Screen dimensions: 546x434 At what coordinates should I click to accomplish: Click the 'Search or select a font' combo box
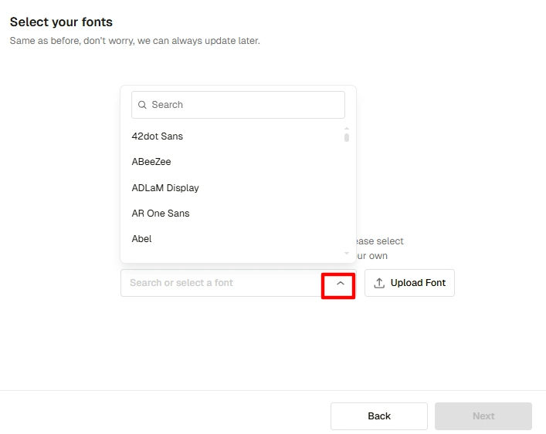(220, 283)
